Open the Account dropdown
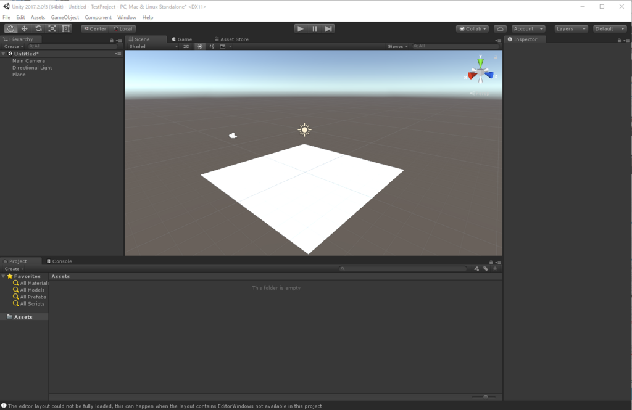This screenshot has width=632, height=410. (528, 28)
